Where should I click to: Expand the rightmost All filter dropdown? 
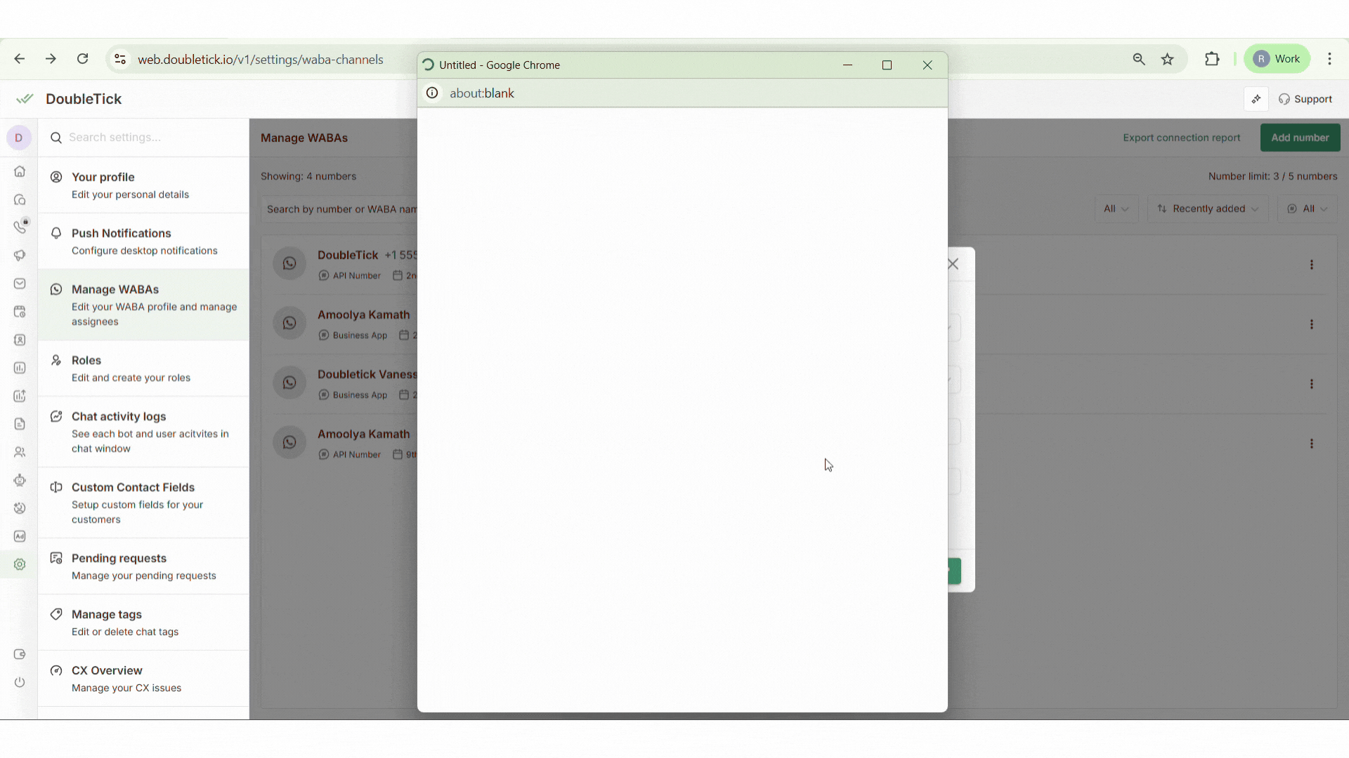(x=1308, y=208)
